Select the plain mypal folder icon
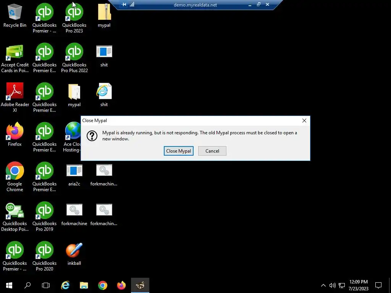The height and width of the screenshot is (293, 391). point(74,95)
